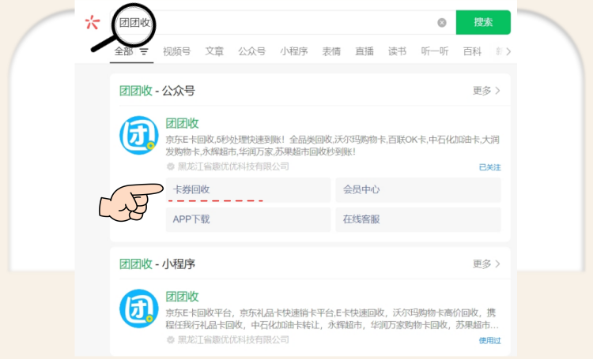Switch to the 视频号 tab
This screenshot has width=593, height=359.
tap(176, 51)
